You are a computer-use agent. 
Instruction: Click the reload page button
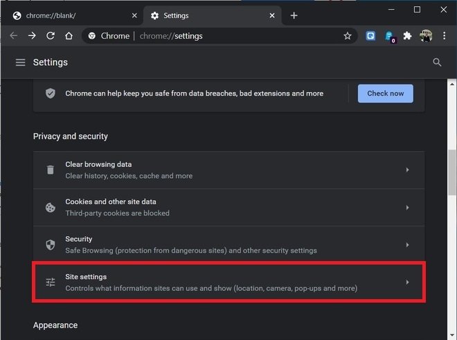[51, 36]
